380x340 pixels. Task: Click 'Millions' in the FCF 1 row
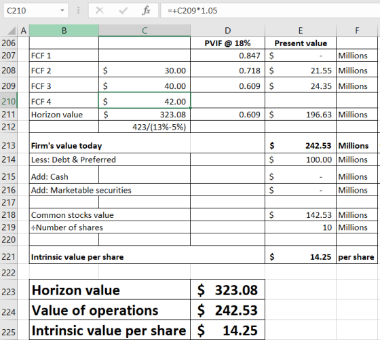[x=357, y=56]
